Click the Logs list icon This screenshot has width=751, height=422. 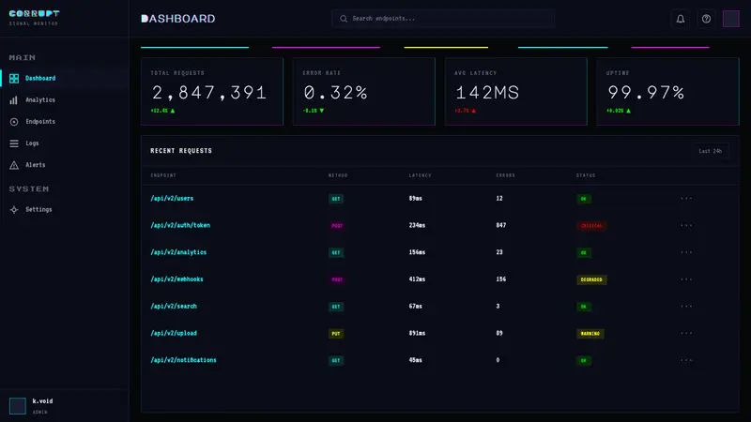pos(14,143)
